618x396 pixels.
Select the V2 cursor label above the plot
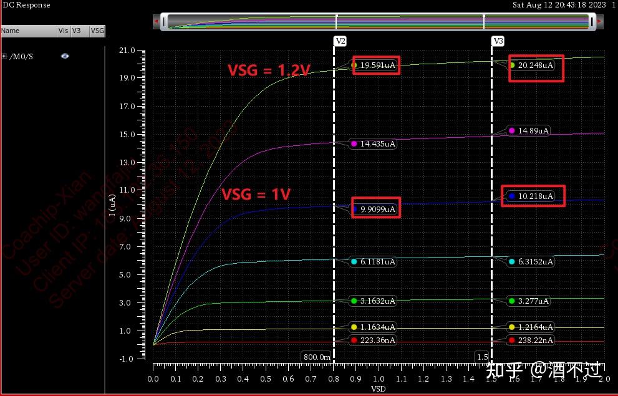pos(340,41)
